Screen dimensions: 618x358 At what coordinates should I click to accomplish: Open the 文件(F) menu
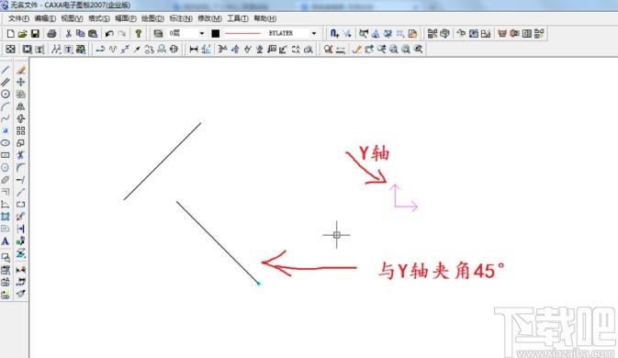point(18,18)
